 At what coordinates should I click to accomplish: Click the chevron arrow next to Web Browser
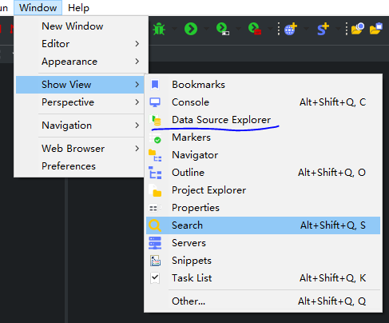click(137, 149)
